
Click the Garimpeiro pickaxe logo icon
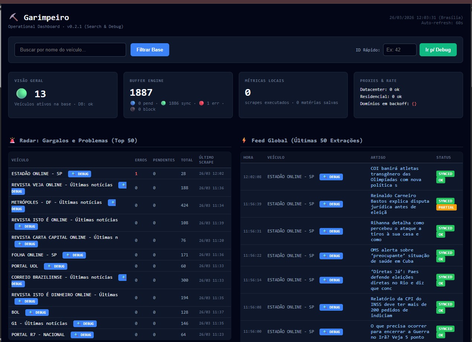click(x=14, y=17)
